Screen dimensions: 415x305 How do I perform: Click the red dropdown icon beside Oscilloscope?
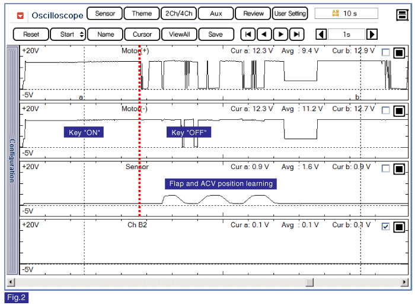pyautogui.click(x=20, y=15)
